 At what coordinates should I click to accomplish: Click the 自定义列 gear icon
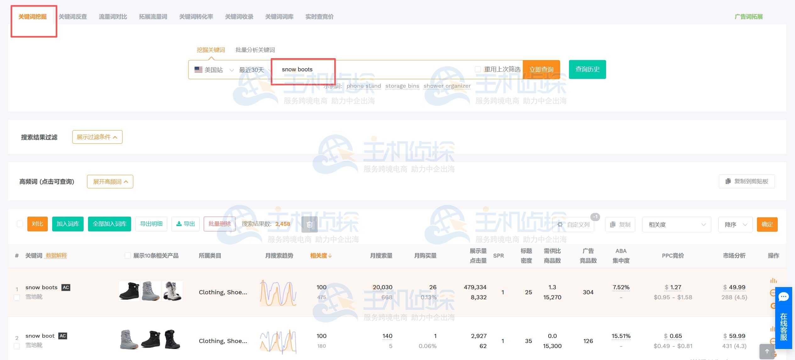560,224
